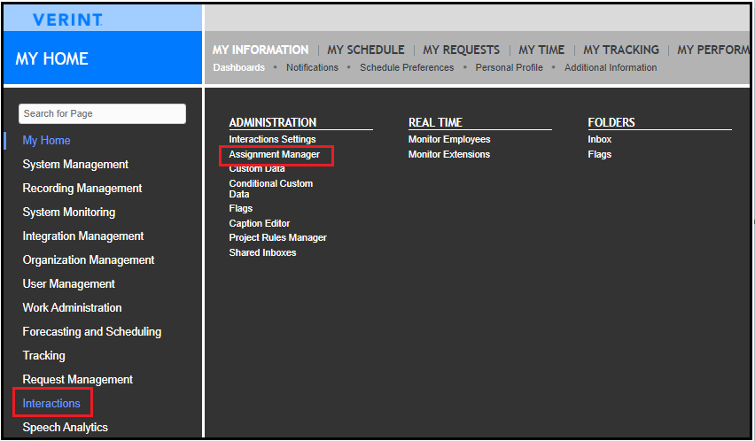This screenshot has width=755, height=441.
Task: Go to System Monitoring in sidebar
Action: tap(69, 212)
